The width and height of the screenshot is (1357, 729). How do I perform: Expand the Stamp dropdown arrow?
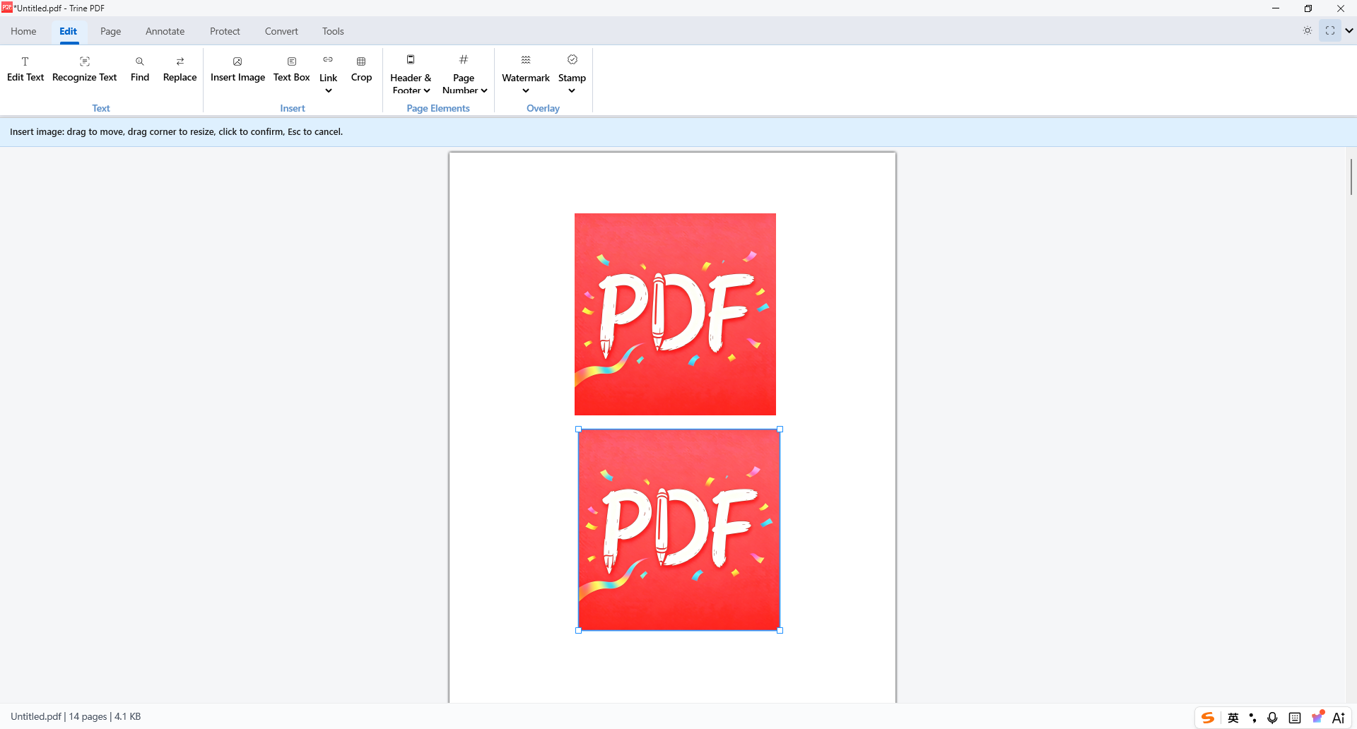point(572,90)
